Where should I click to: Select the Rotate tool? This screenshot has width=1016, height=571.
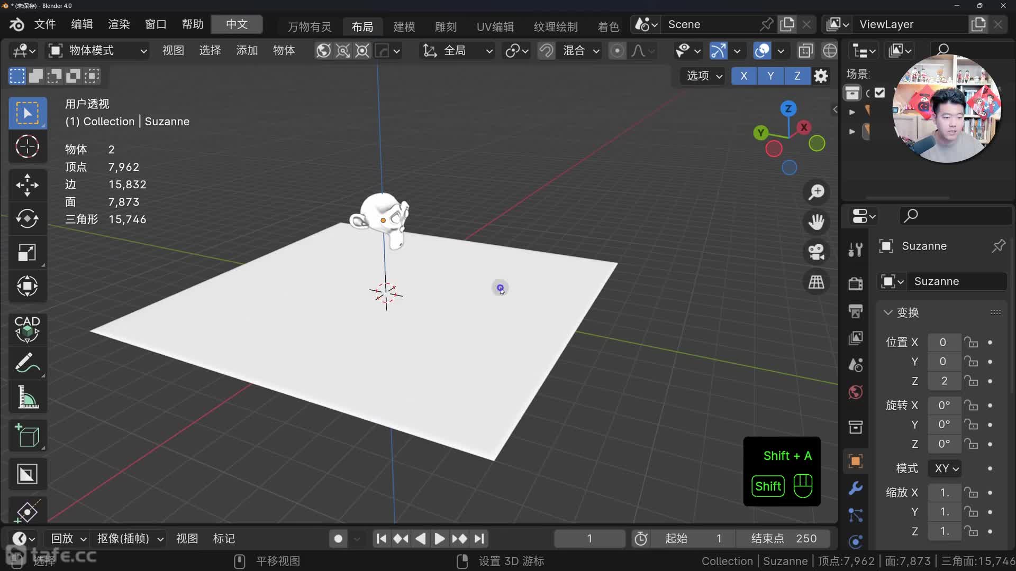tap(27, 218)
